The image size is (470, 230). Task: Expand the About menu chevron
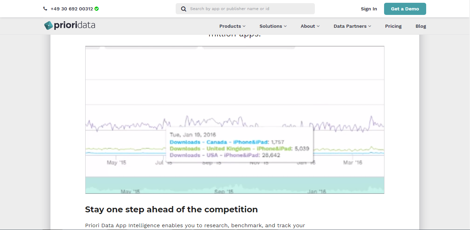click(318, 26)
